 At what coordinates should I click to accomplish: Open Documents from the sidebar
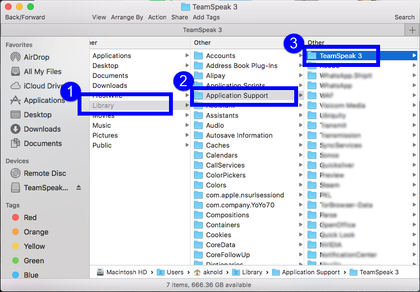point(36,144)
